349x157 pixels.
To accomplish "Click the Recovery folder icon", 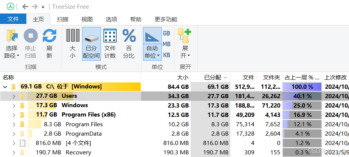I will pos(22,153).
